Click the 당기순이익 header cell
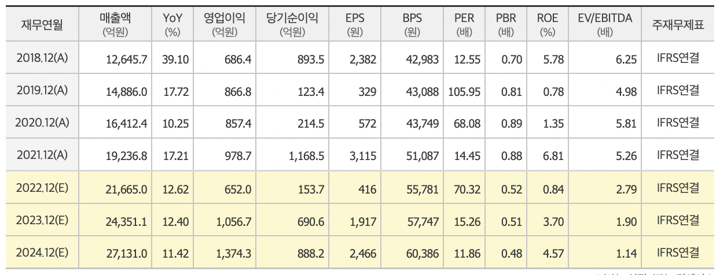 coord(292,24)
